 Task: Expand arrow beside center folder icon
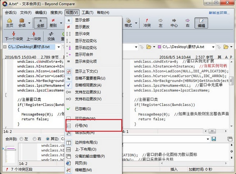point(154,47)
